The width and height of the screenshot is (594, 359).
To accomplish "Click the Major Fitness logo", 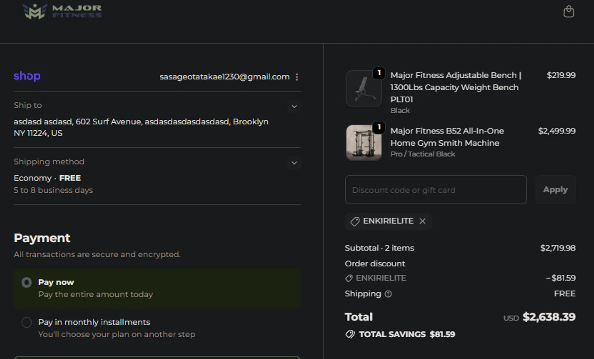I will [62, 11].
